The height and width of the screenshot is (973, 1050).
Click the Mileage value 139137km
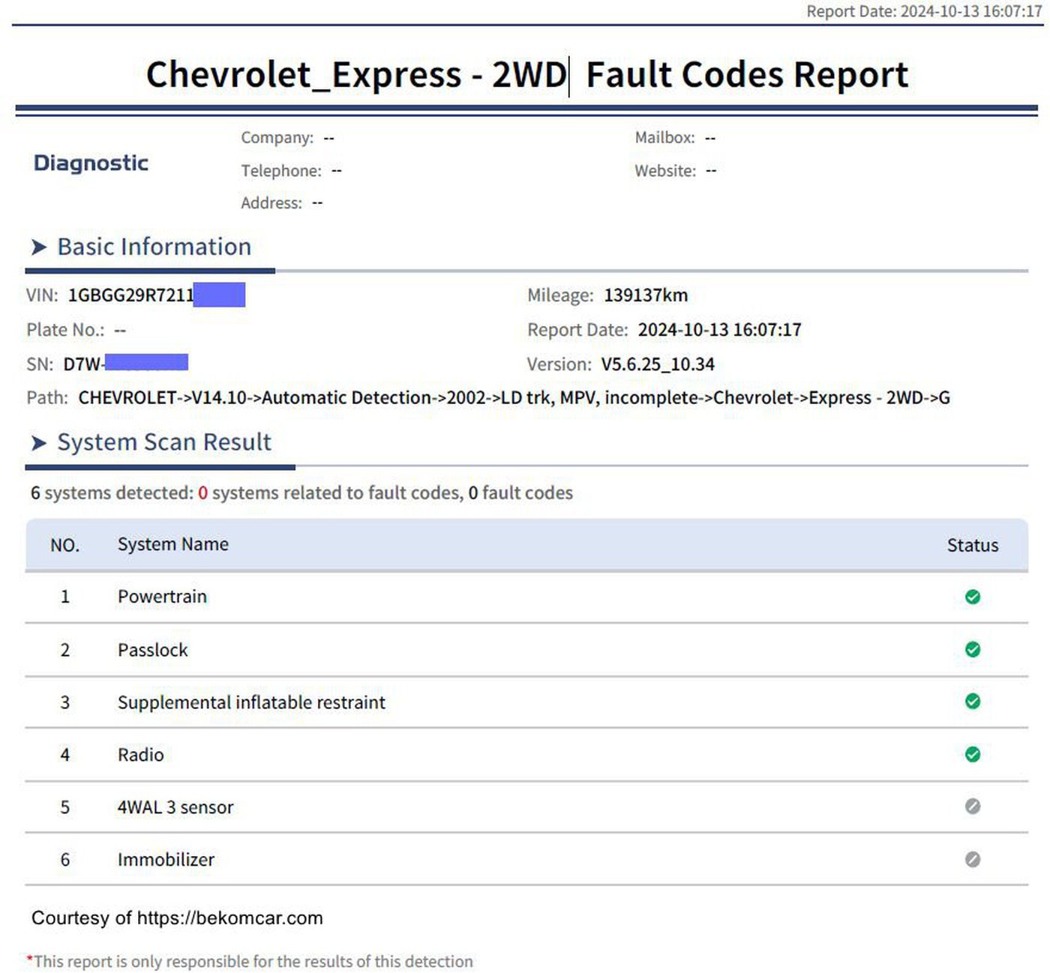pos(646,295)
